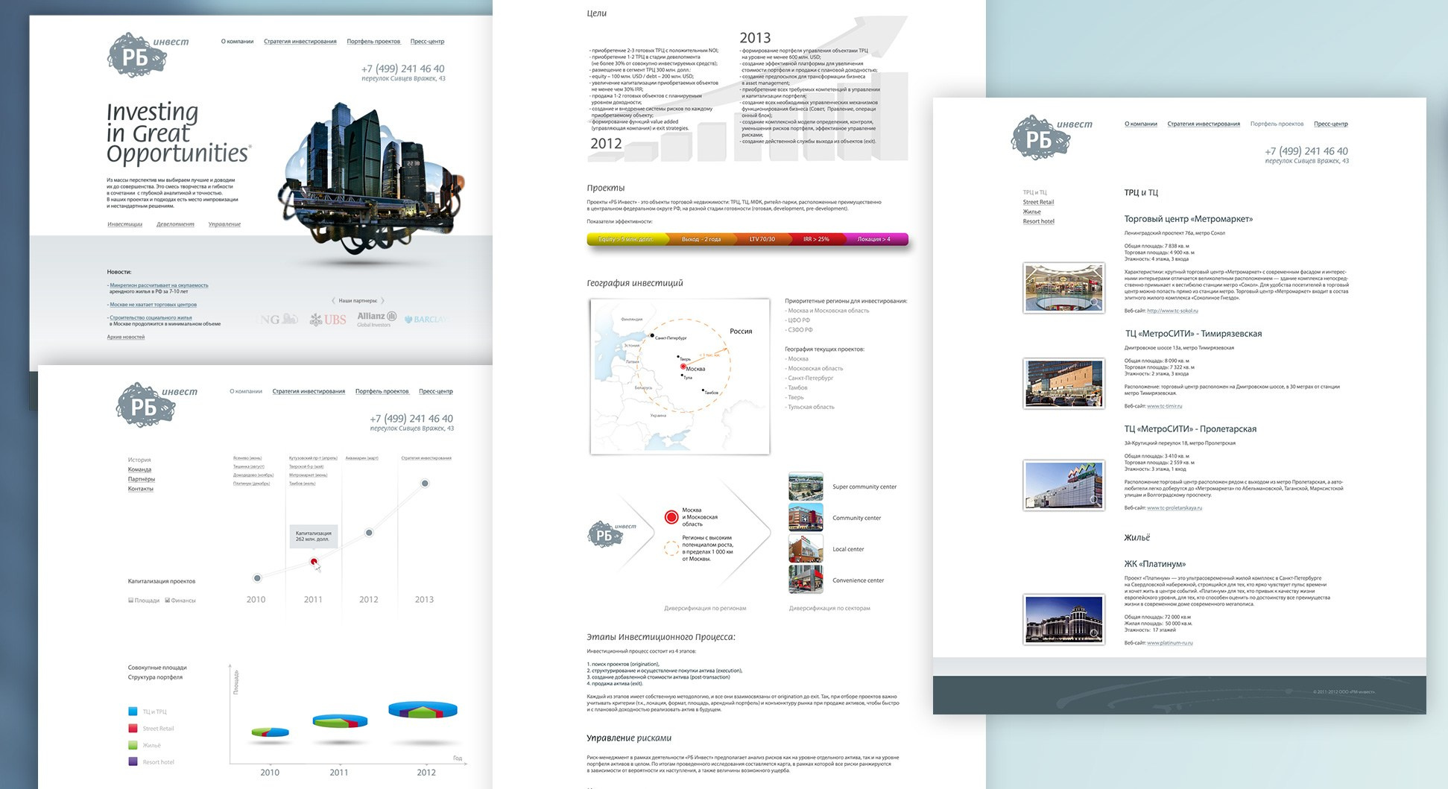This screenshot has height=789, width=1448.
Task: Toggle the Финансы checkbox
Action: coord(168,600)
